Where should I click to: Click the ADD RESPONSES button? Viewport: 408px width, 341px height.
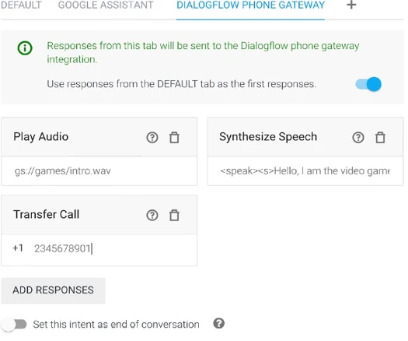pos(53,290)
